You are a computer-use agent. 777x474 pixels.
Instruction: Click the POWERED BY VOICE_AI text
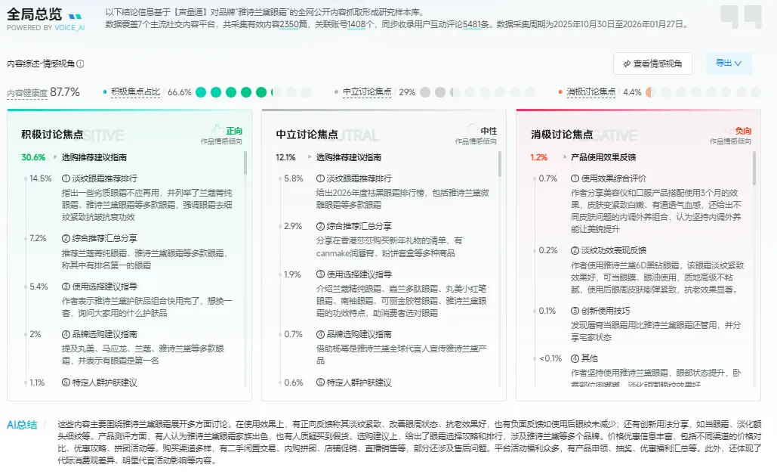(45, 28)
